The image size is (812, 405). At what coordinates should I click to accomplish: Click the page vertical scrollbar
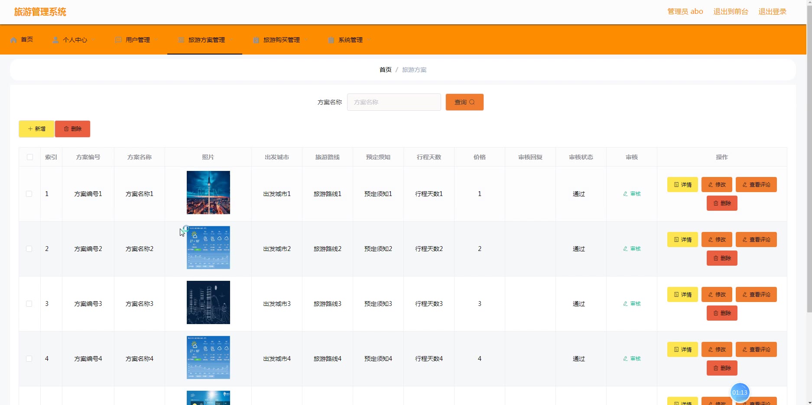pyautogui.click(x=809, y=173)
